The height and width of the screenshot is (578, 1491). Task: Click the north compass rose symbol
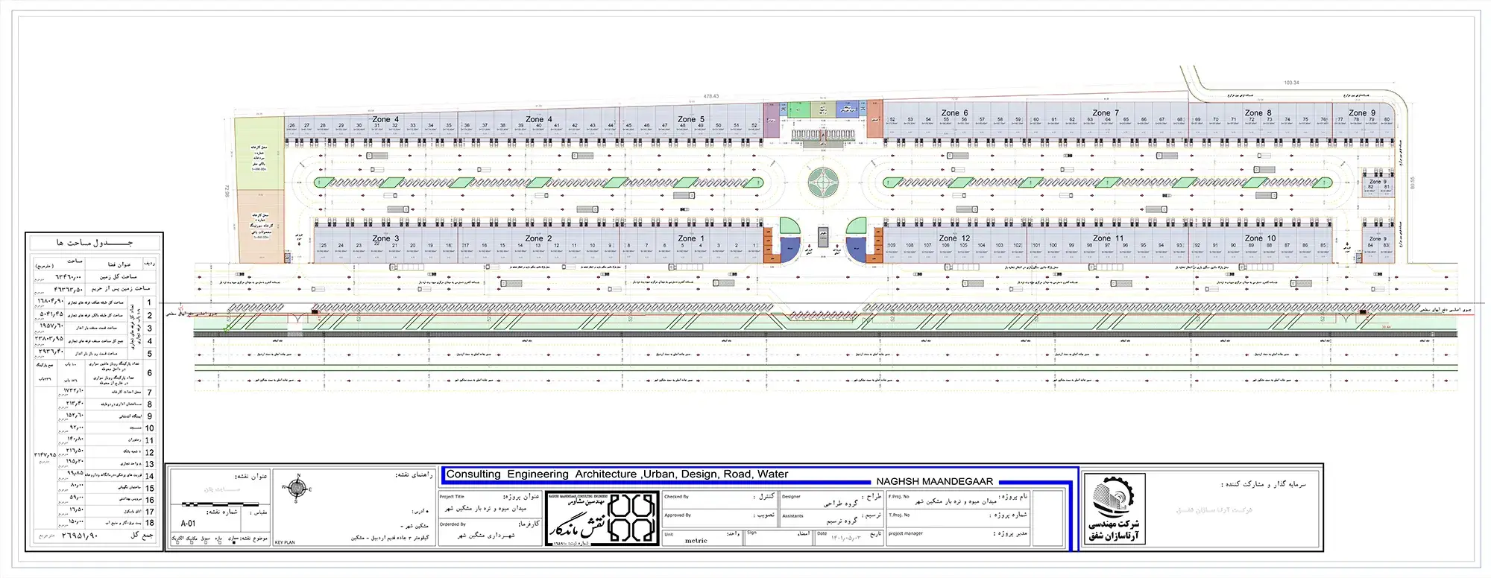[x=297, y=489]
